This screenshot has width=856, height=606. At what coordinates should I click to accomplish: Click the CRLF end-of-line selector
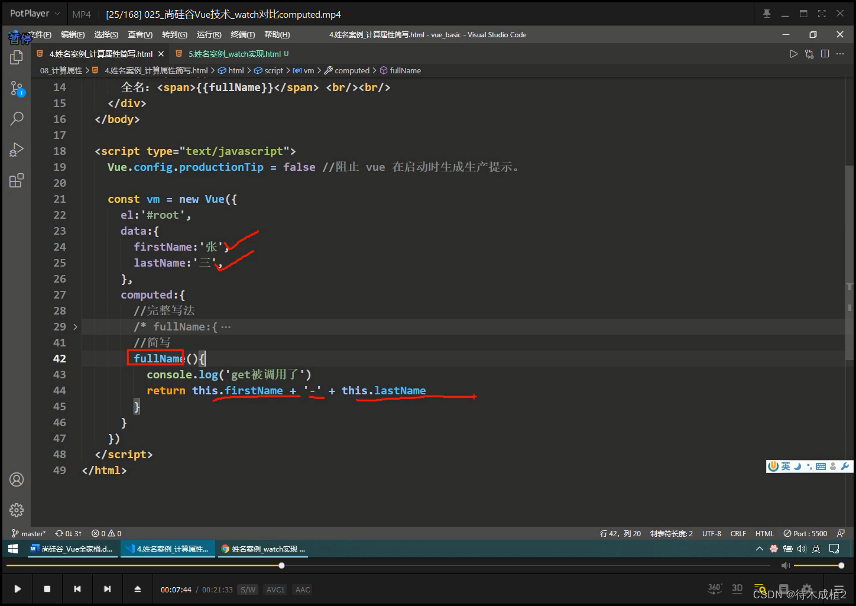[x=738, y=533]
